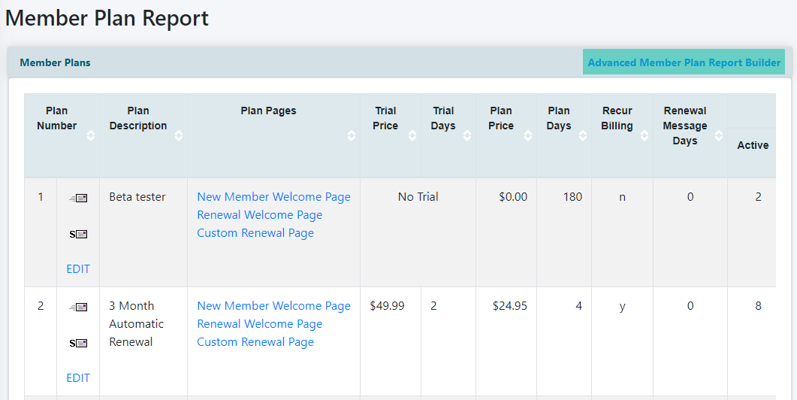Edit the Beta tester plan
Image resolution: width=797 pixels, height=400 pixels.
tap(78, 269)
